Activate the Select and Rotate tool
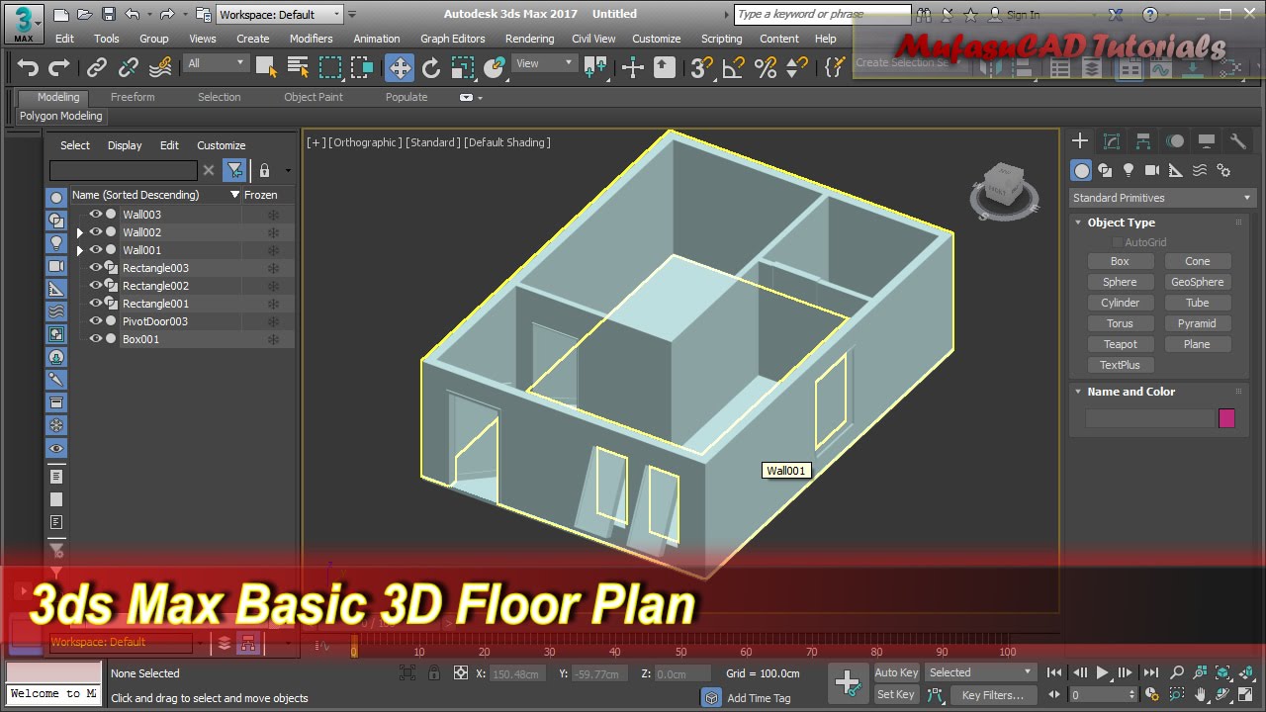 tap(431, 67)
